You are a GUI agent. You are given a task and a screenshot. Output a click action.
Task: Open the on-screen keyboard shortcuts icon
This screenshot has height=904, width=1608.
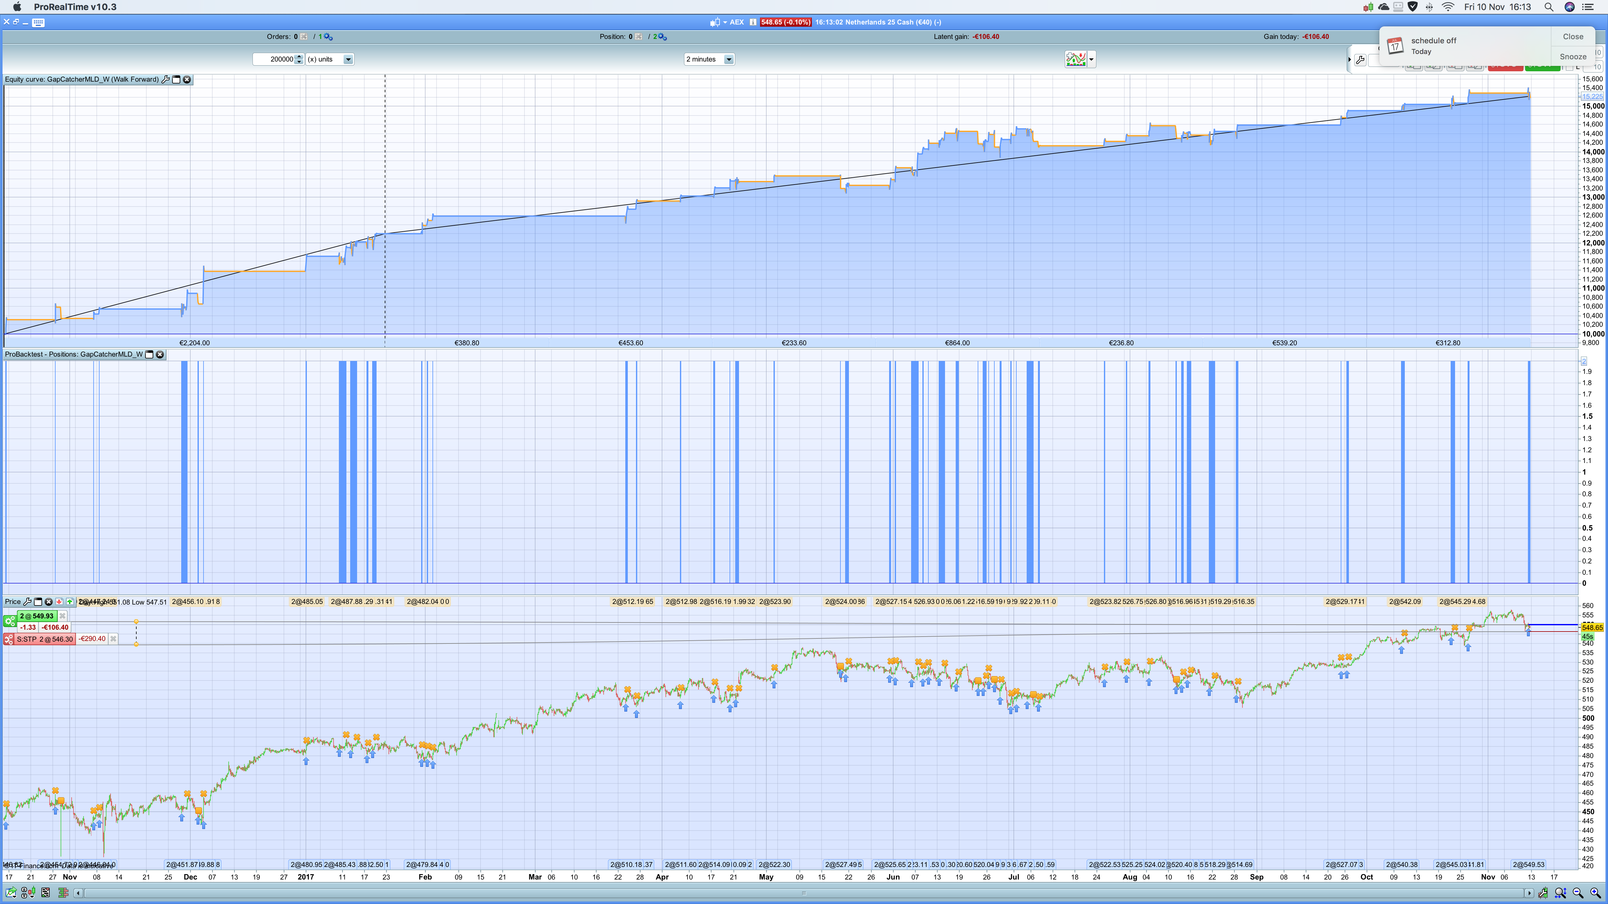coord(38,23)
